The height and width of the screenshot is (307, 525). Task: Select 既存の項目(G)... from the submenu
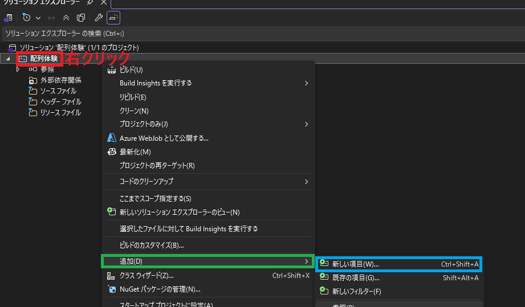356,278
